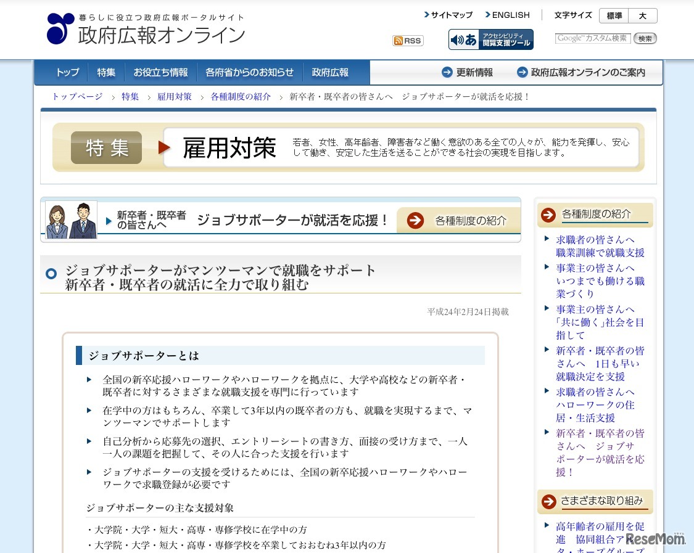The height and width of the screenshot is (553, 694).
Task: Select the トップ navigation tab
Action: [67, 72]
